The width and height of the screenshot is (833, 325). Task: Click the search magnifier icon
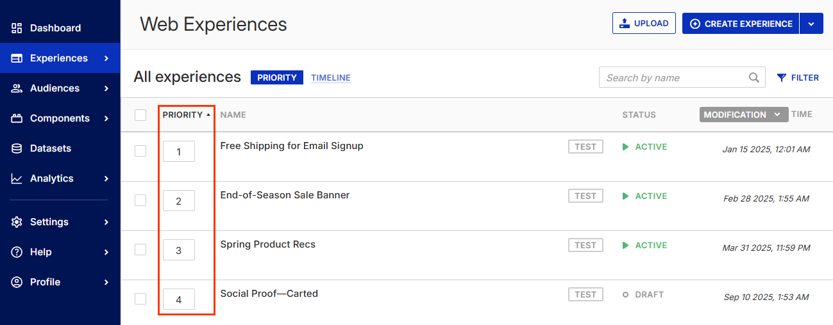(754, 78)
